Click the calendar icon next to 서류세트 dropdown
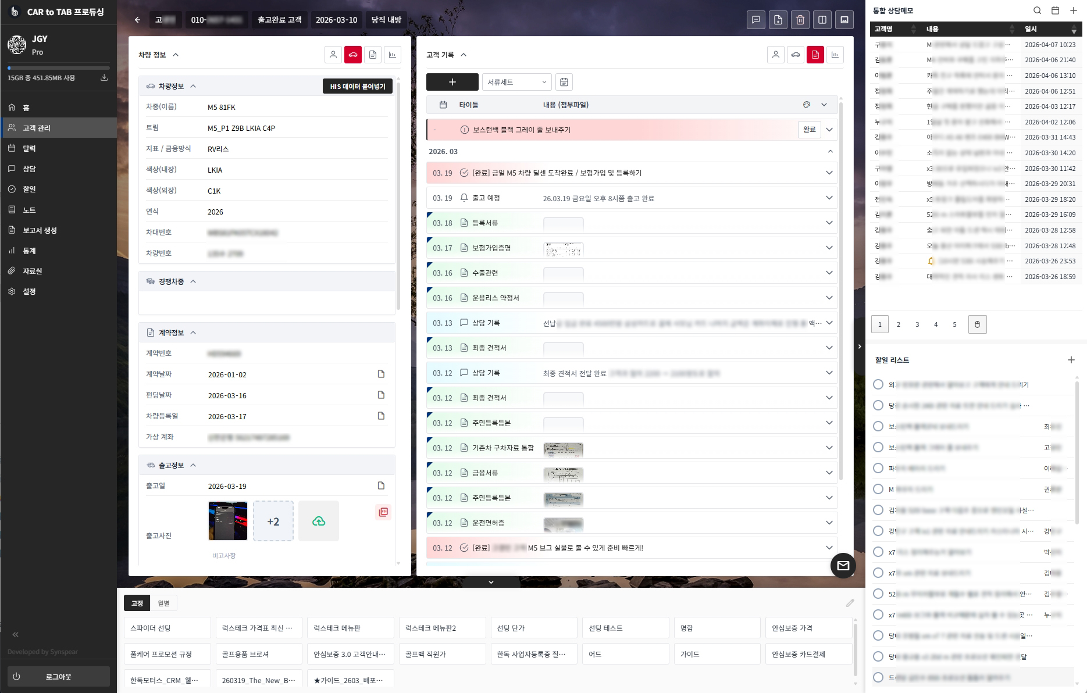 point(564,82)
